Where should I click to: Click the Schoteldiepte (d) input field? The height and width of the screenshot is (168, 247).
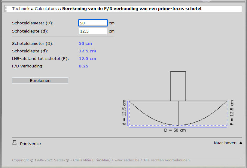(x=93, y=31)
